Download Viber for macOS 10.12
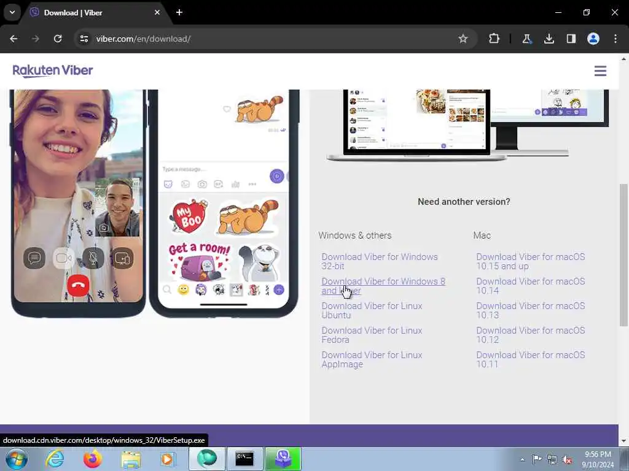 point(530,335)
